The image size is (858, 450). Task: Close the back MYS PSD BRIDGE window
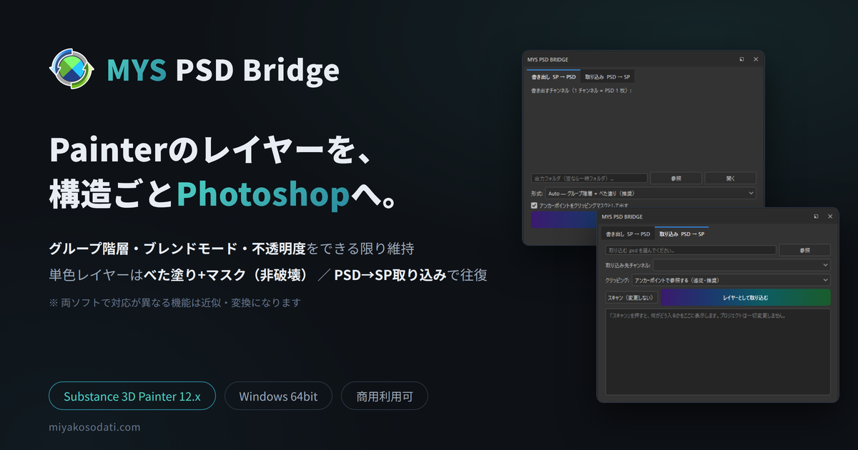[756, 59]
